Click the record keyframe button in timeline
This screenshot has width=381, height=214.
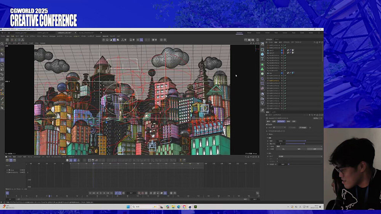pos(139,193)
